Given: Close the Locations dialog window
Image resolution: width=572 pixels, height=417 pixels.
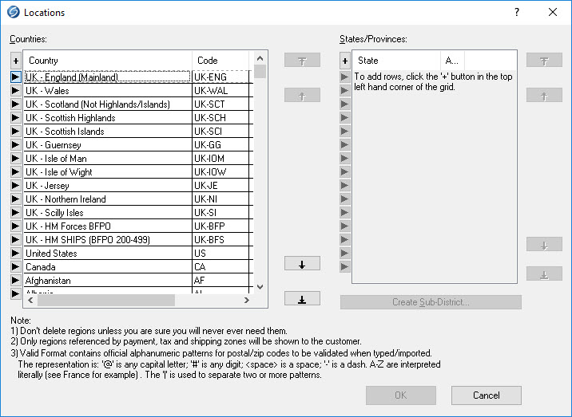Looking at the screenshot, I should coord(553,13).
